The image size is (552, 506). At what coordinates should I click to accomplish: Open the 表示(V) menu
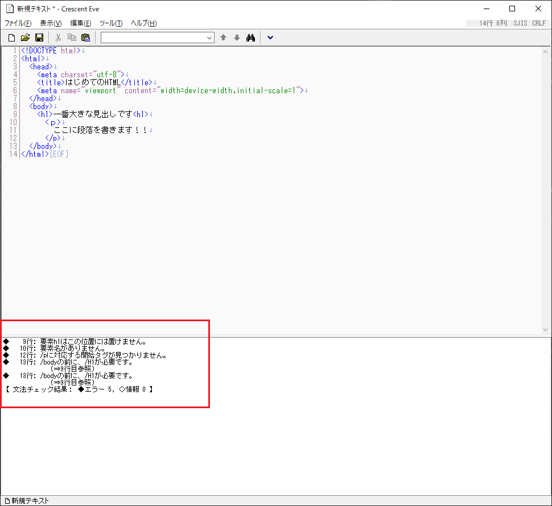51,23
